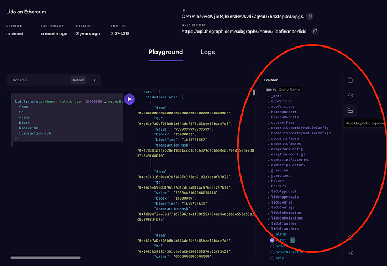Click the blockTime field in query editor
Viewport: 387px width, 266px height.
click(x=29, y=128)
